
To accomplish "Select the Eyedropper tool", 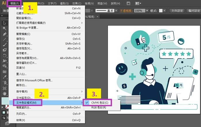I will (x=5, y=77).
